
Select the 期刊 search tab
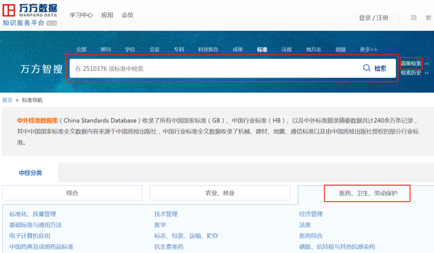(105, 50)
